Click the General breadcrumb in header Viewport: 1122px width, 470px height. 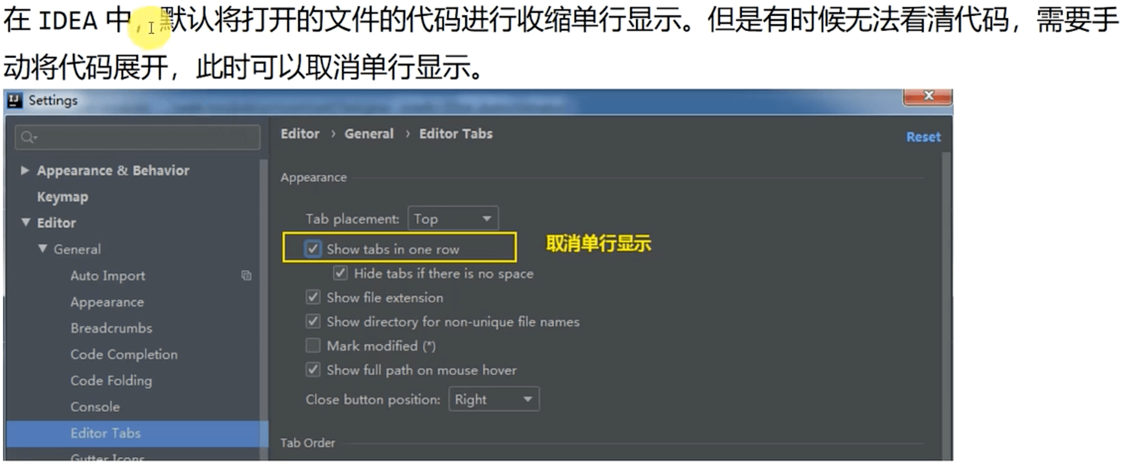point(369,134)
